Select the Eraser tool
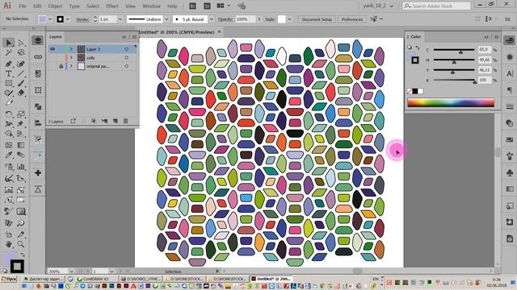Screen dimensions: 517x290 coord(21,93)
